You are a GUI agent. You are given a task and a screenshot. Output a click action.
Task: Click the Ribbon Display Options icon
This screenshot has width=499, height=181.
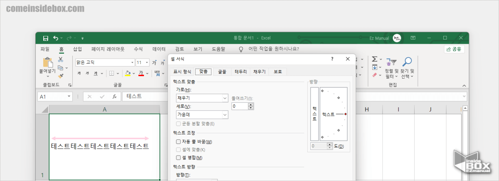pyautogui.click(x=413, y=38)
